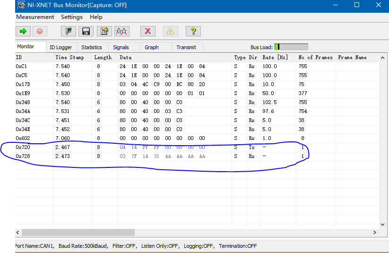Click the Bus Load progress bar
The width and height of the screenshot is (389, 253).
coord(291,47)
